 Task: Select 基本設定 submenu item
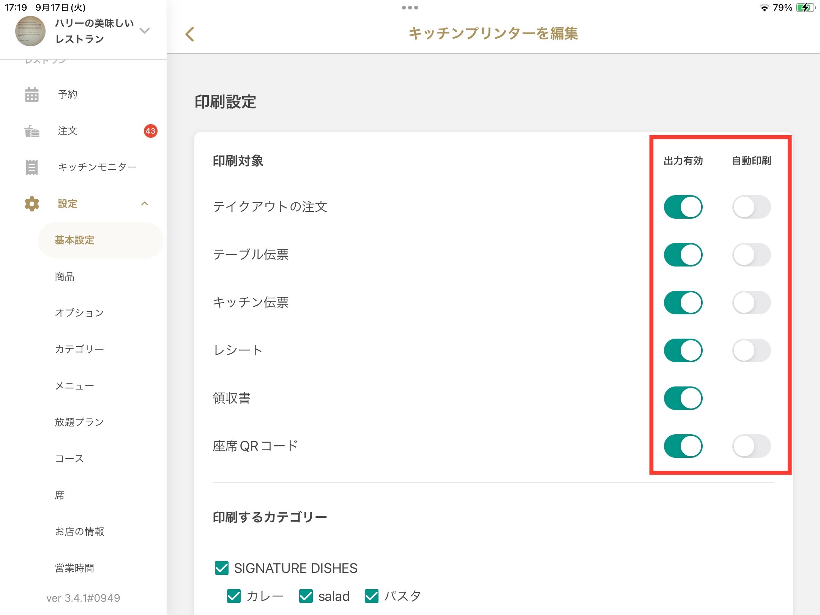[101, 240]
